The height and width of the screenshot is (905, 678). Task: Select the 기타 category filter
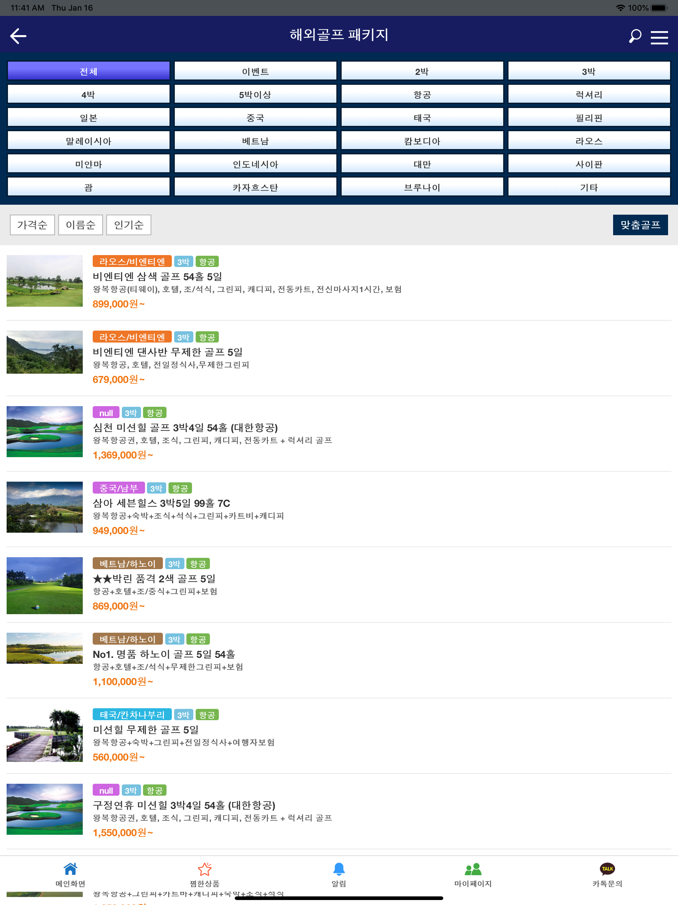coord(589,187)
